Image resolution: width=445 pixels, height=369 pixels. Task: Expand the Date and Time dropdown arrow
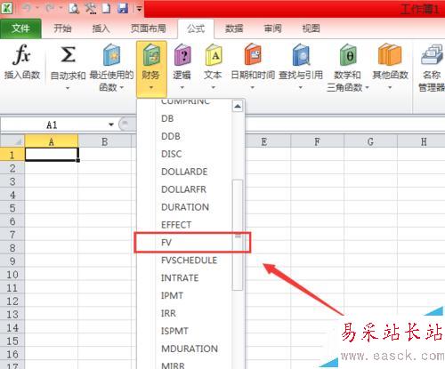click(253, 87)
